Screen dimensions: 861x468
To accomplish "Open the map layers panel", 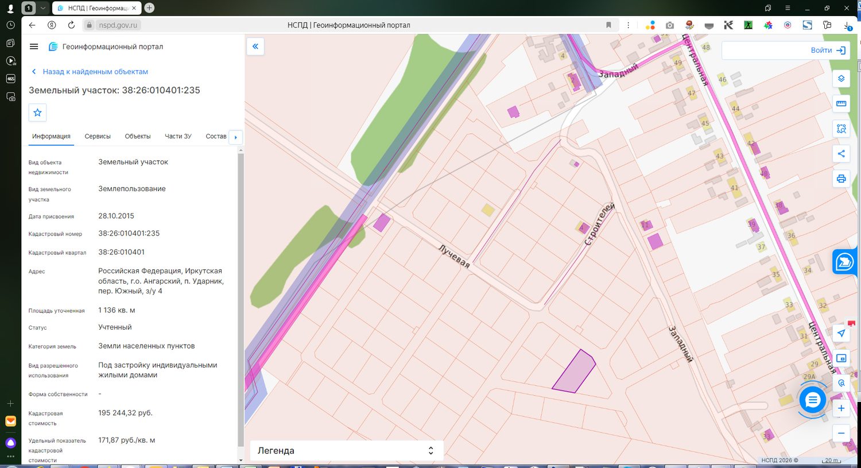I will (841, 79).
